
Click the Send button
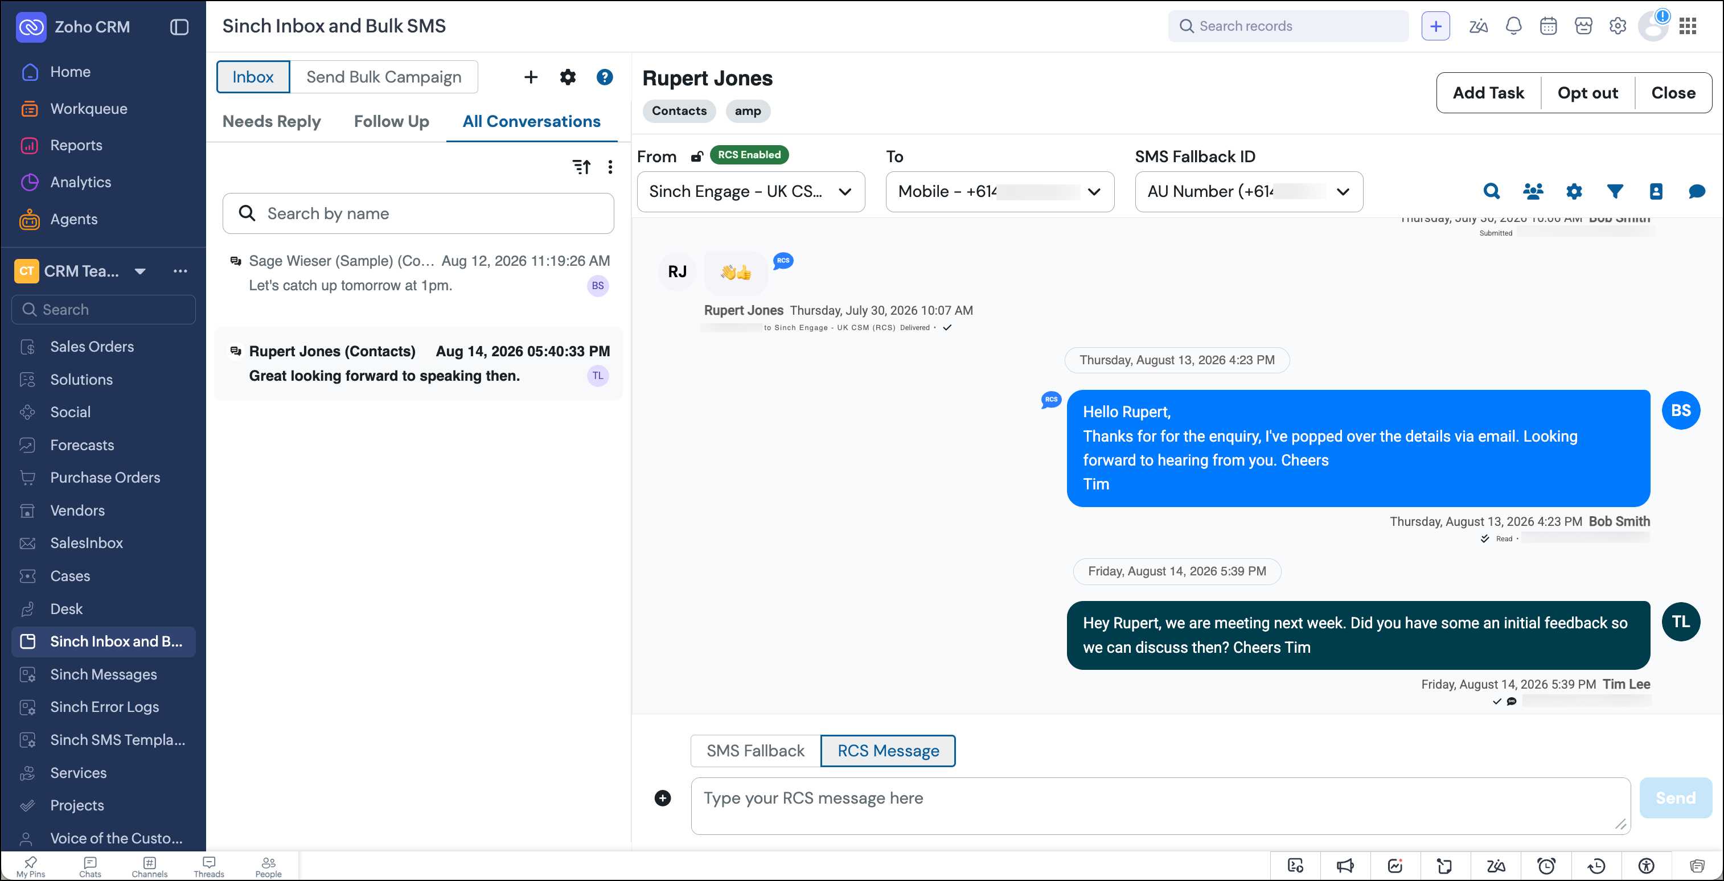(1675, 797)
